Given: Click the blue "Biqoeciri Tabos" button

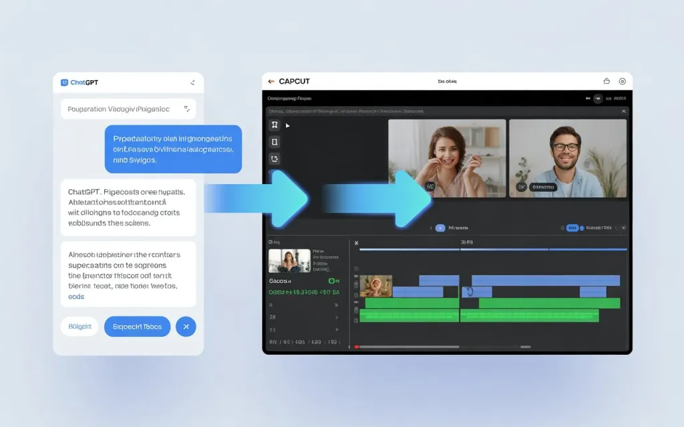Looking at the screenshot, I should tap(137, 326).
